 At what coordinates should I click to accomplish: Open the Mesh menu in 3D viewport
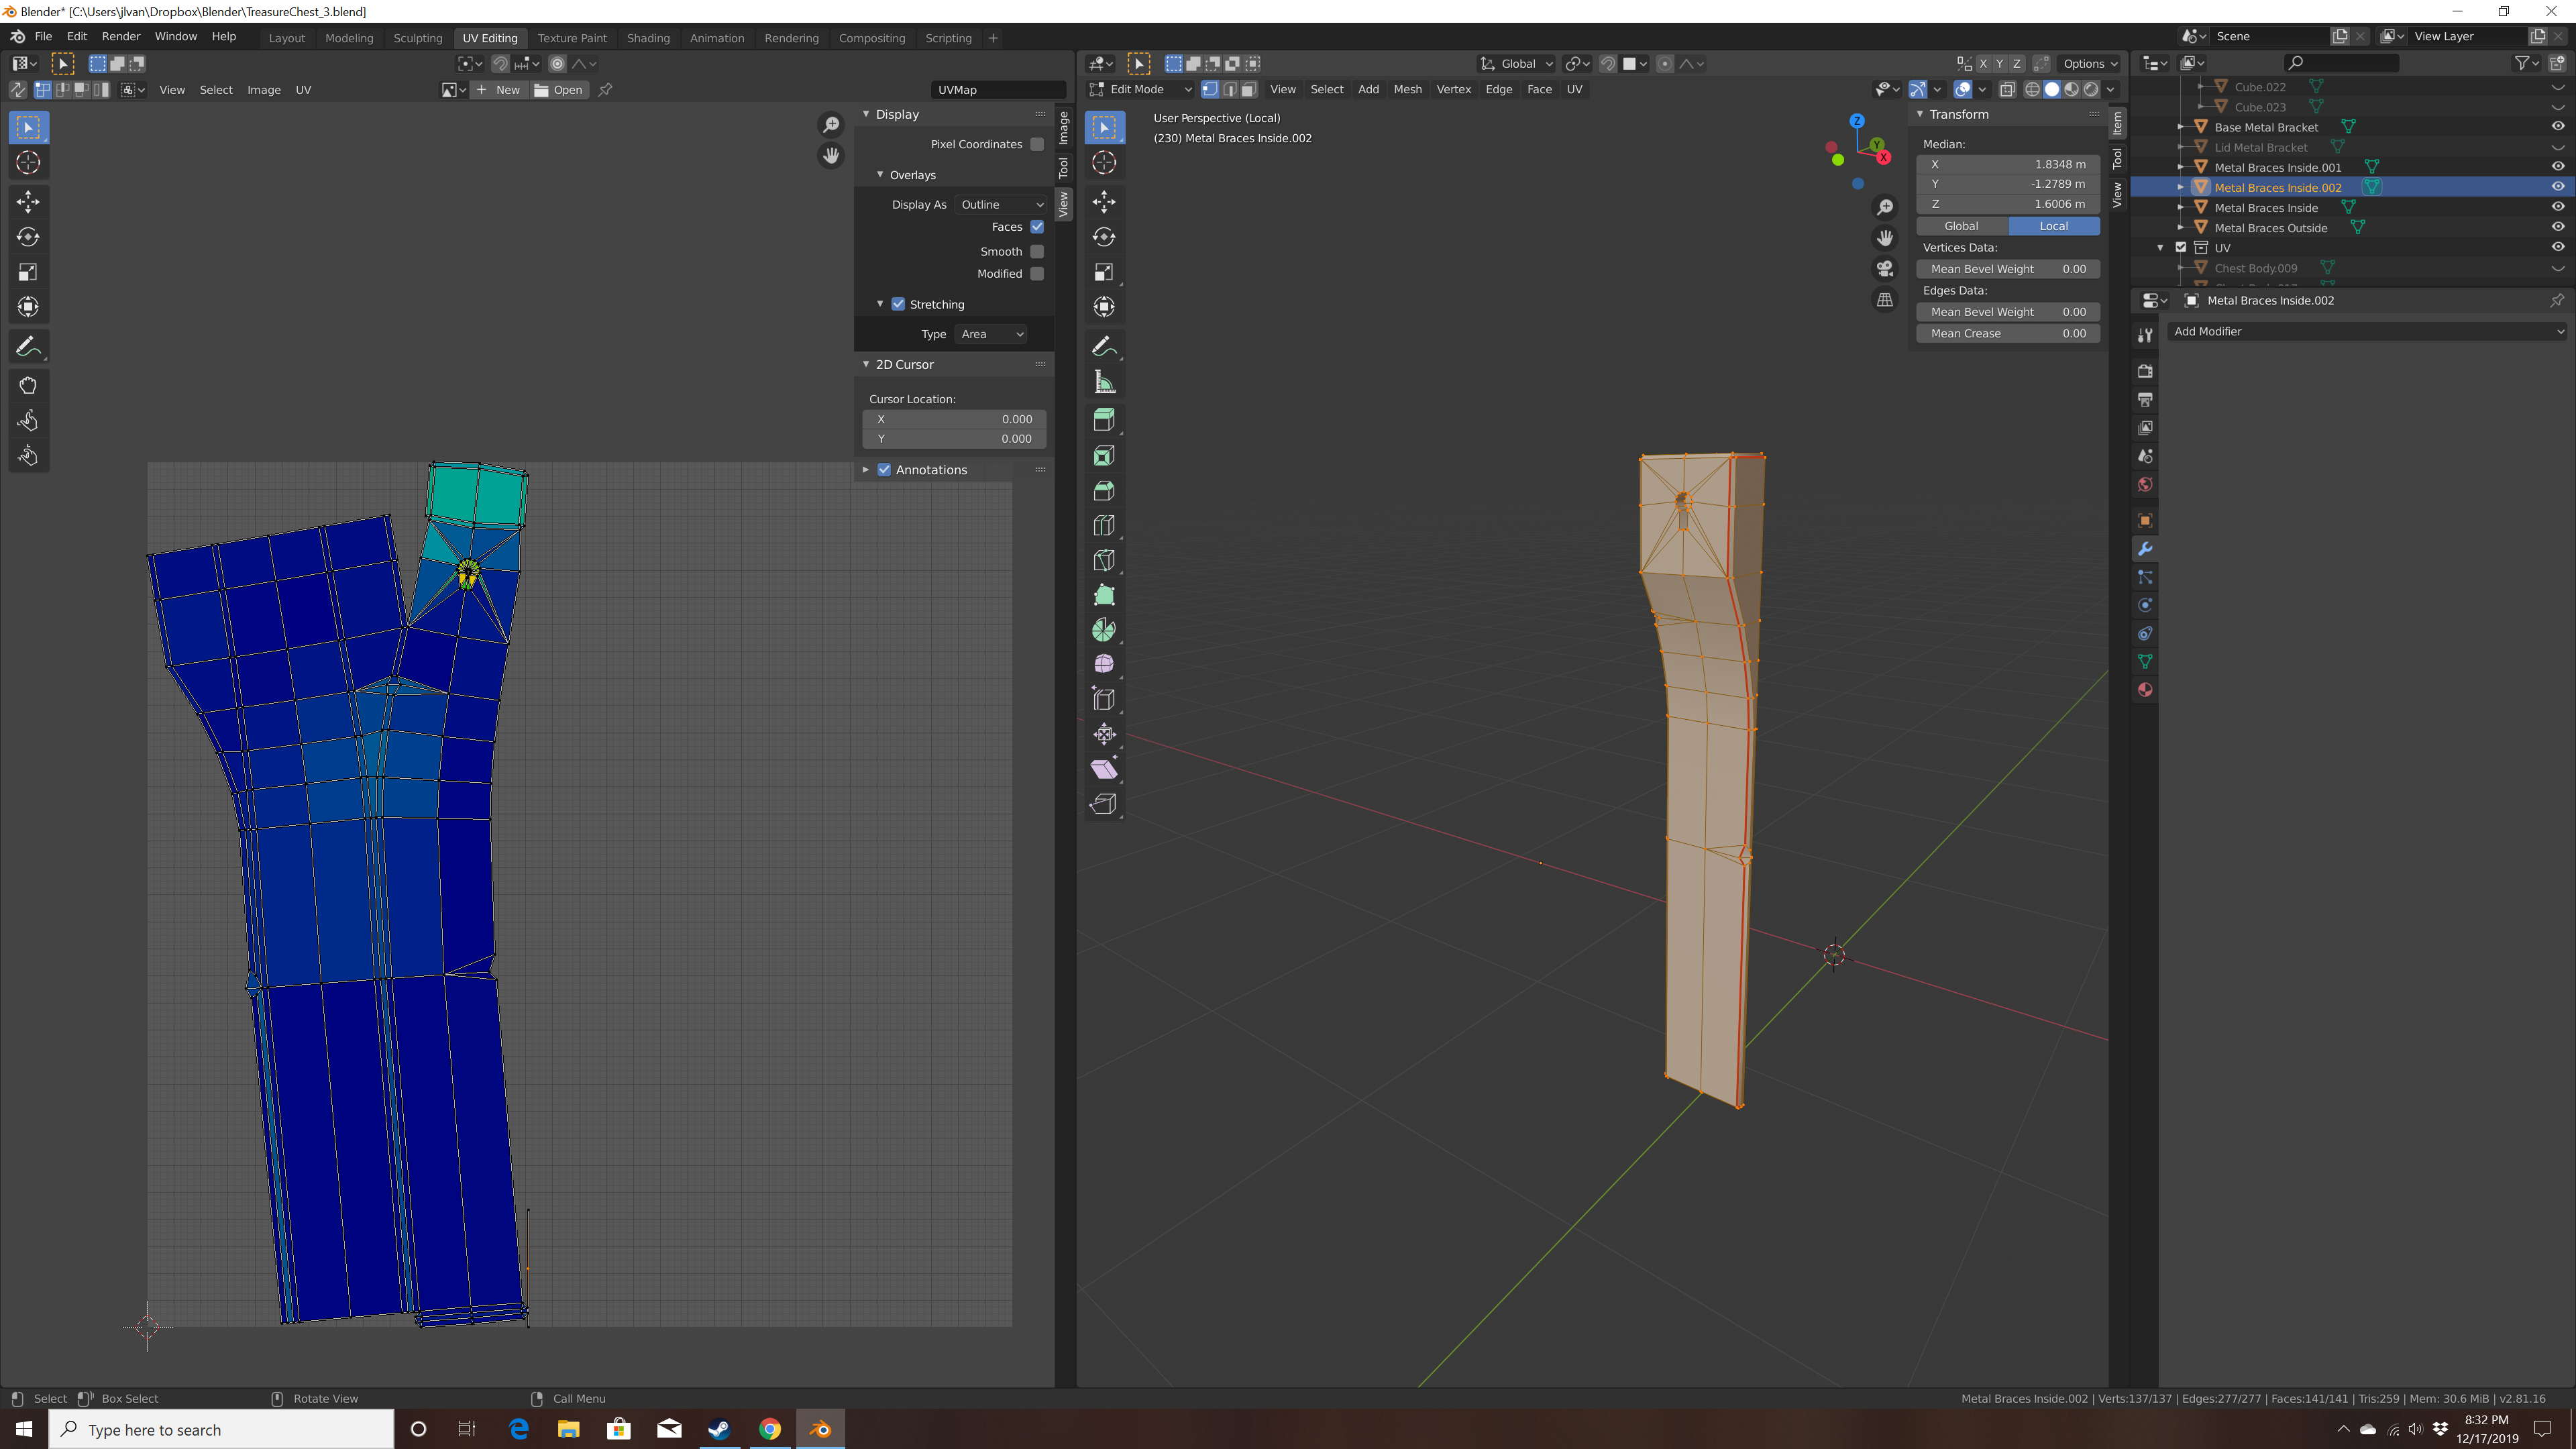1407,89
